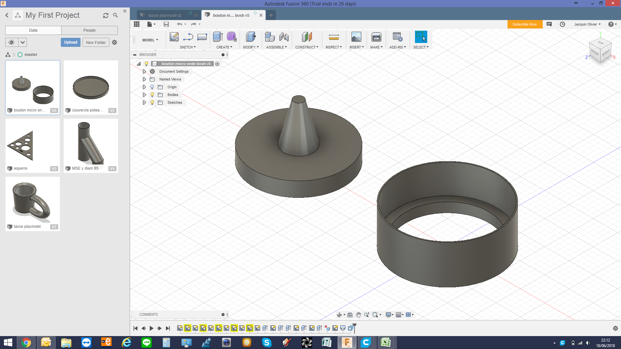Toggle the Origin folder lightbulb

pos(152,87)
